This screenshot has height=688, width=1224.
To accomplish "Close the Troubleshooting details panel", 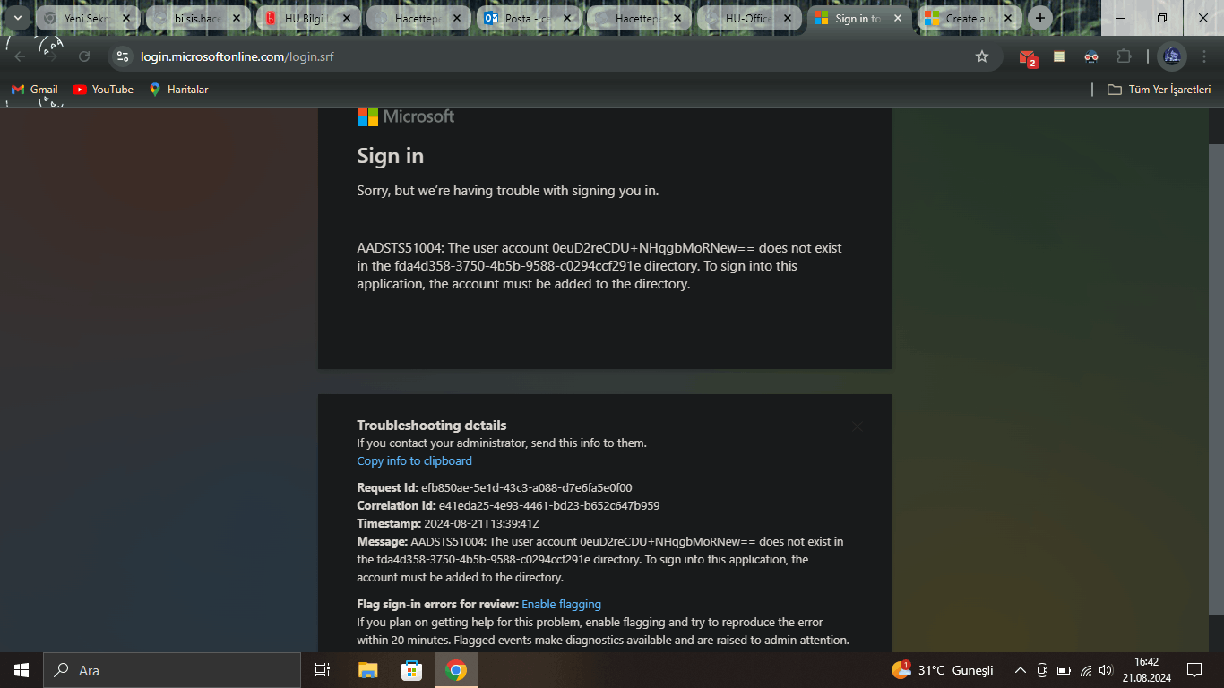I will [858, 426].
